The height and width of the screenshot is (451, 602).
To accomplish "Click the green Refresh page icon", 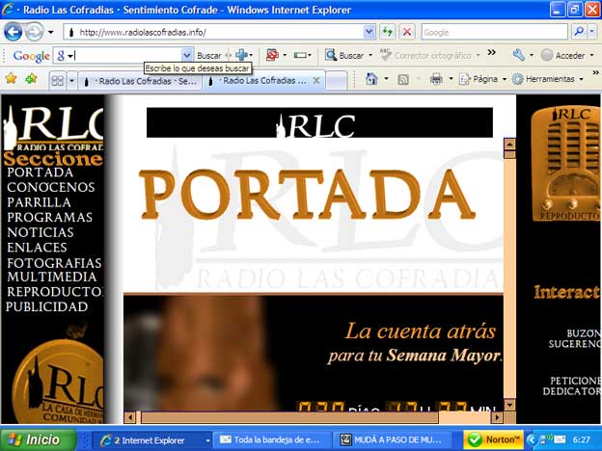I will point(388,32).
